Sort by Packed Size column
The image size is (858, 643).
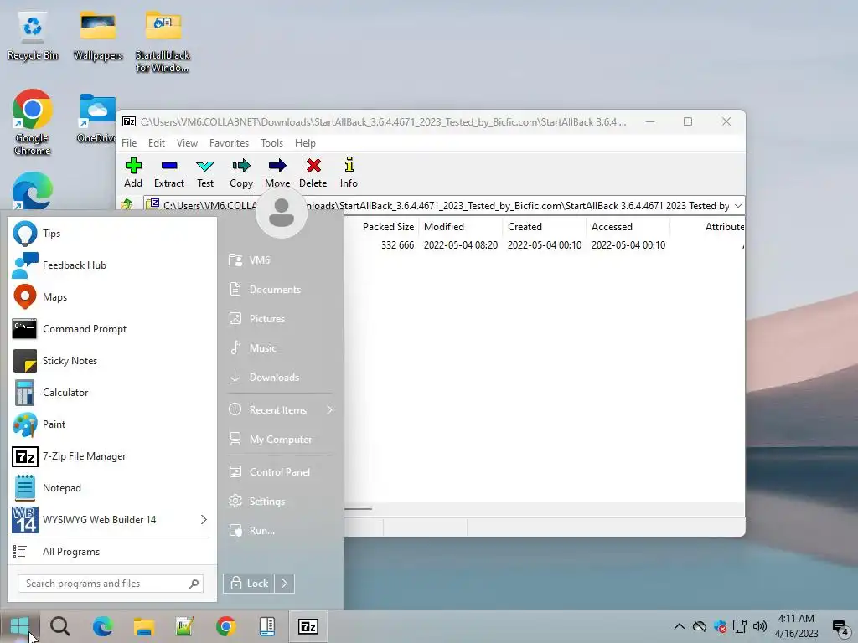point(388,226)
